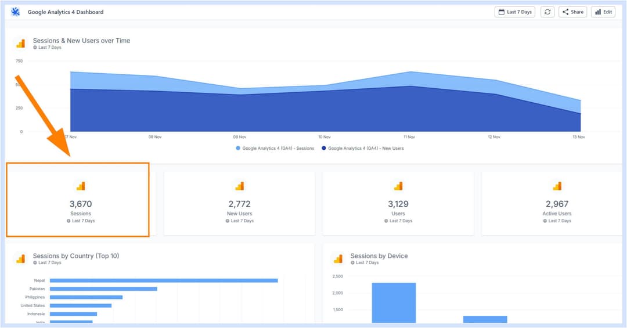The width and height of the screenshot is (627, 328).
Task: Click the 11 Nov label on time axis
Action: coord(409,137)
